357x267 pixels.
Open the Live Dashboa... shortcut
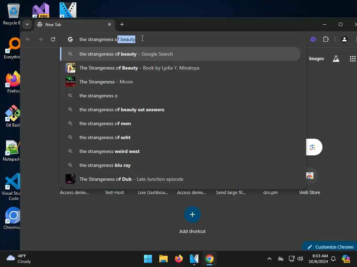153,192
